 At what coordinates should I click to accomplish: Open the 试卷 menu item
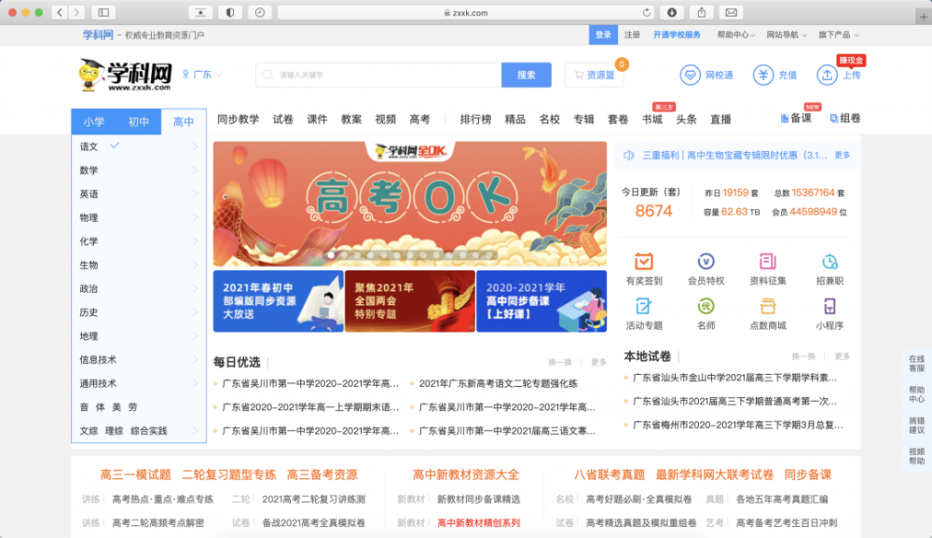tap(283, 119)
